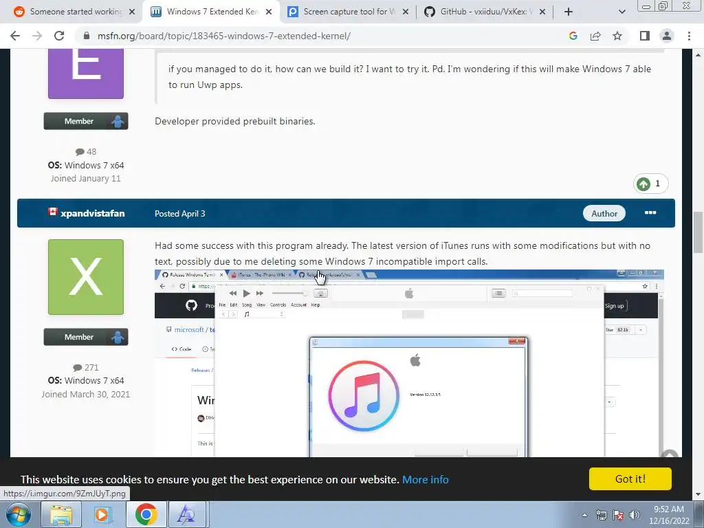Viewport: 704px width, 528px height.
Task: Click the 'Developer provided prebuilt binaries.' text
Action: (x=235, y=121)
